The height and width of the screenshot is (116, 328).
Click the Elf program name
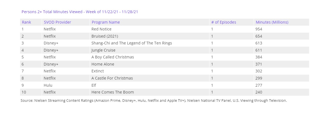click(x=94, y=85)
